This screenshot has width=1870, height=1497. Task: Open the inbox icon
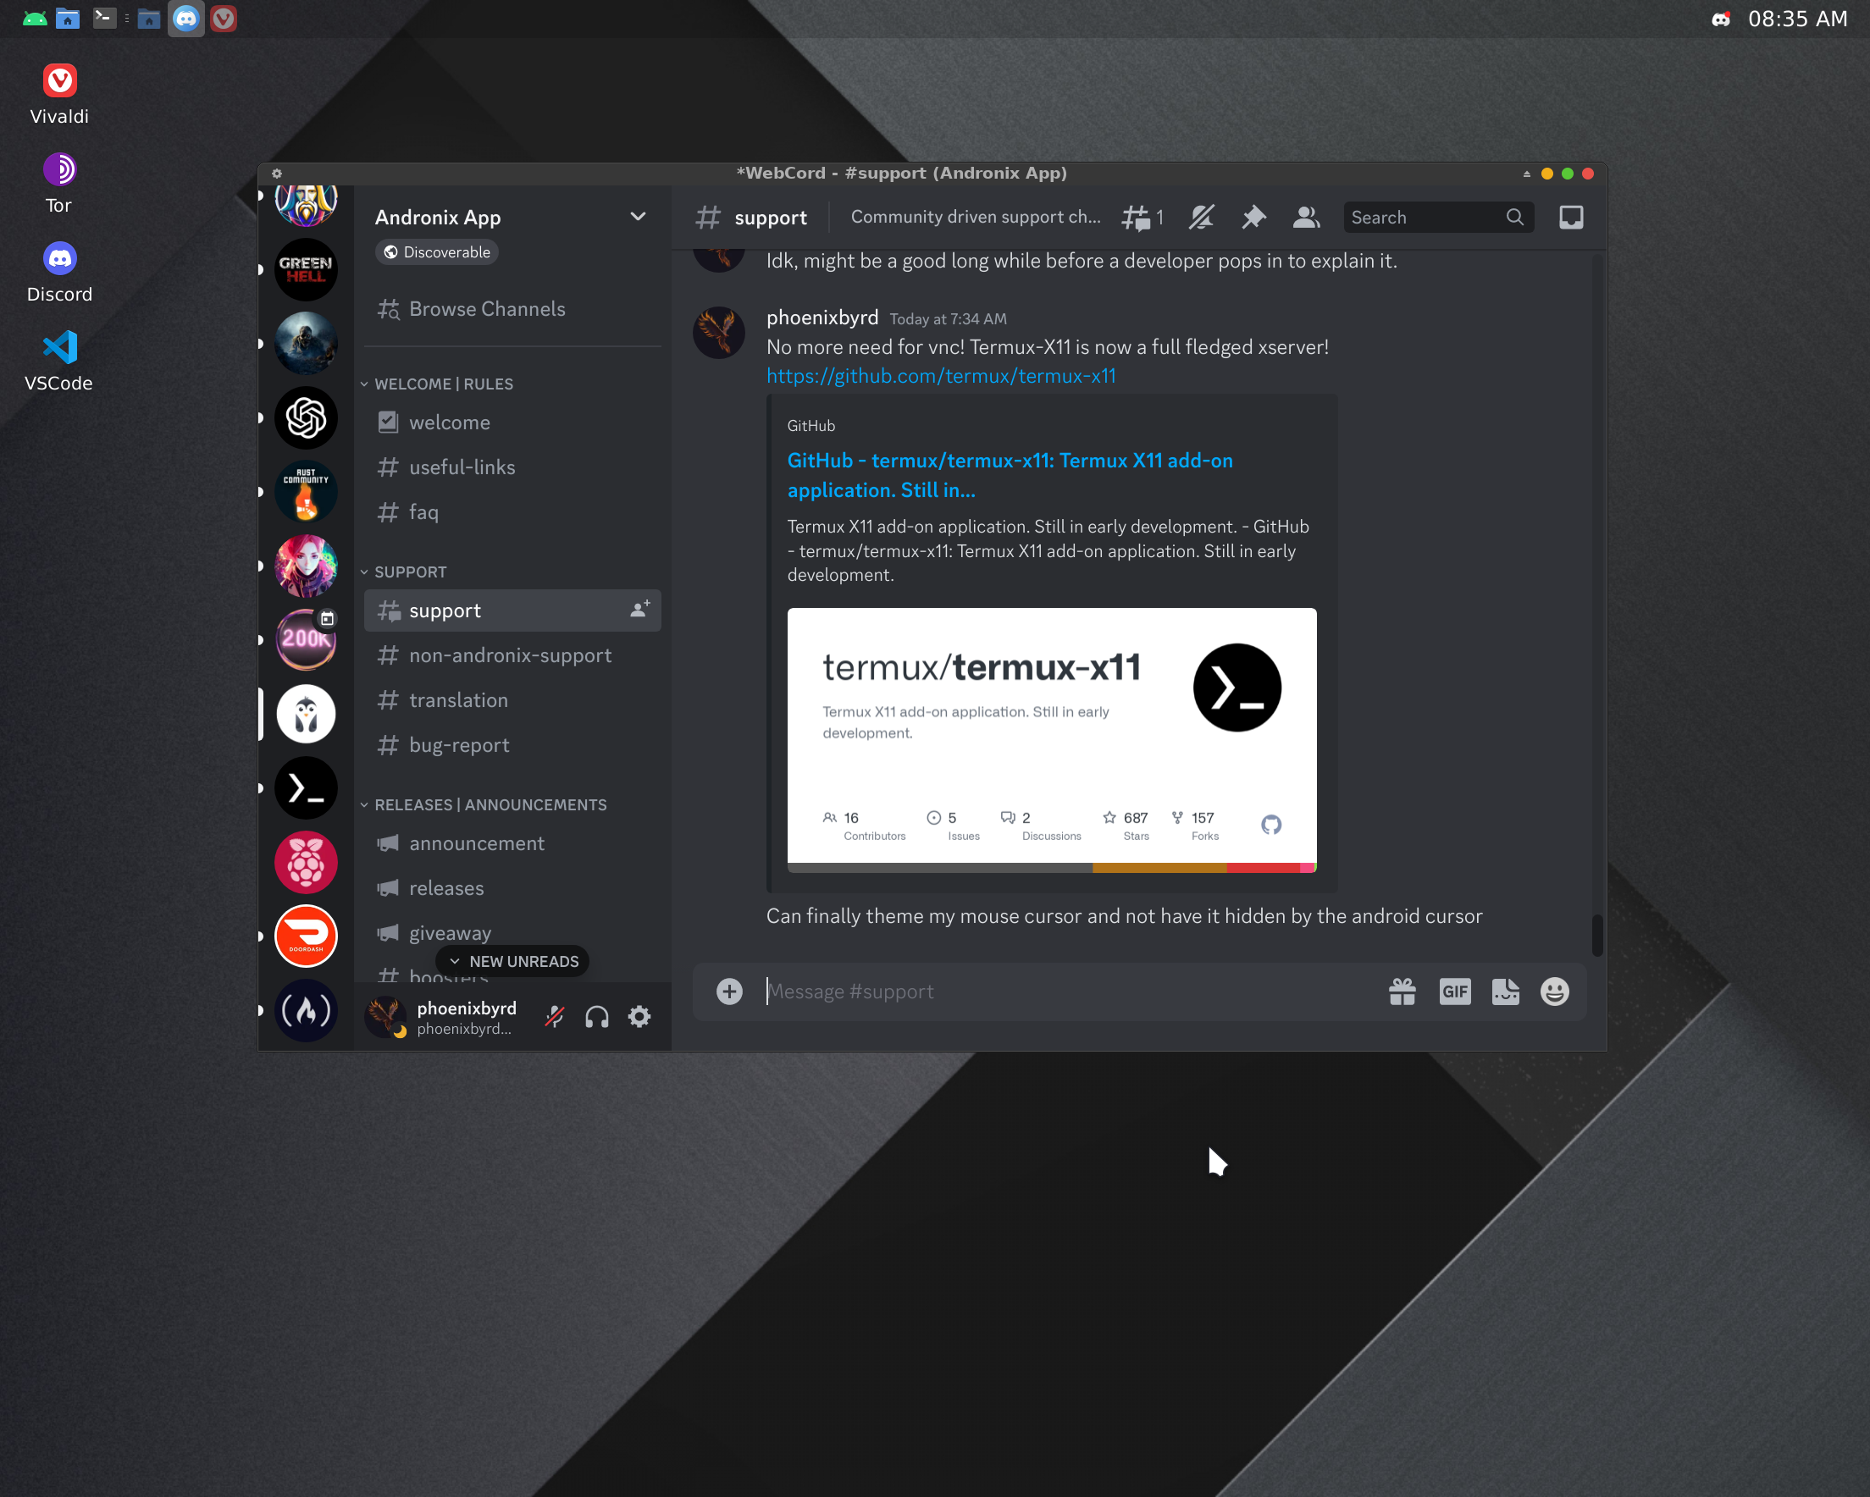1571,217
